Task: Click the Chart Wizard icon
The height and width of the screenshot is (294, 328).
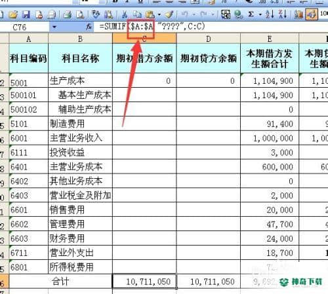Action: point(298,14)
